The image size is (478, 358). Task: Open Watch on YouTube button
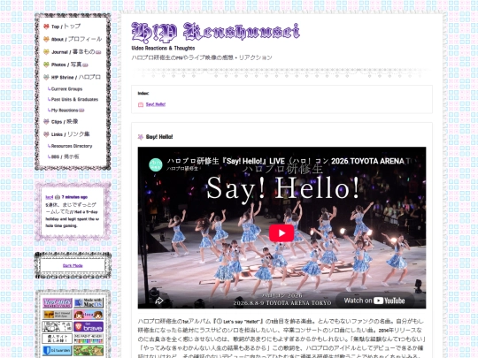tap(374, 301)
